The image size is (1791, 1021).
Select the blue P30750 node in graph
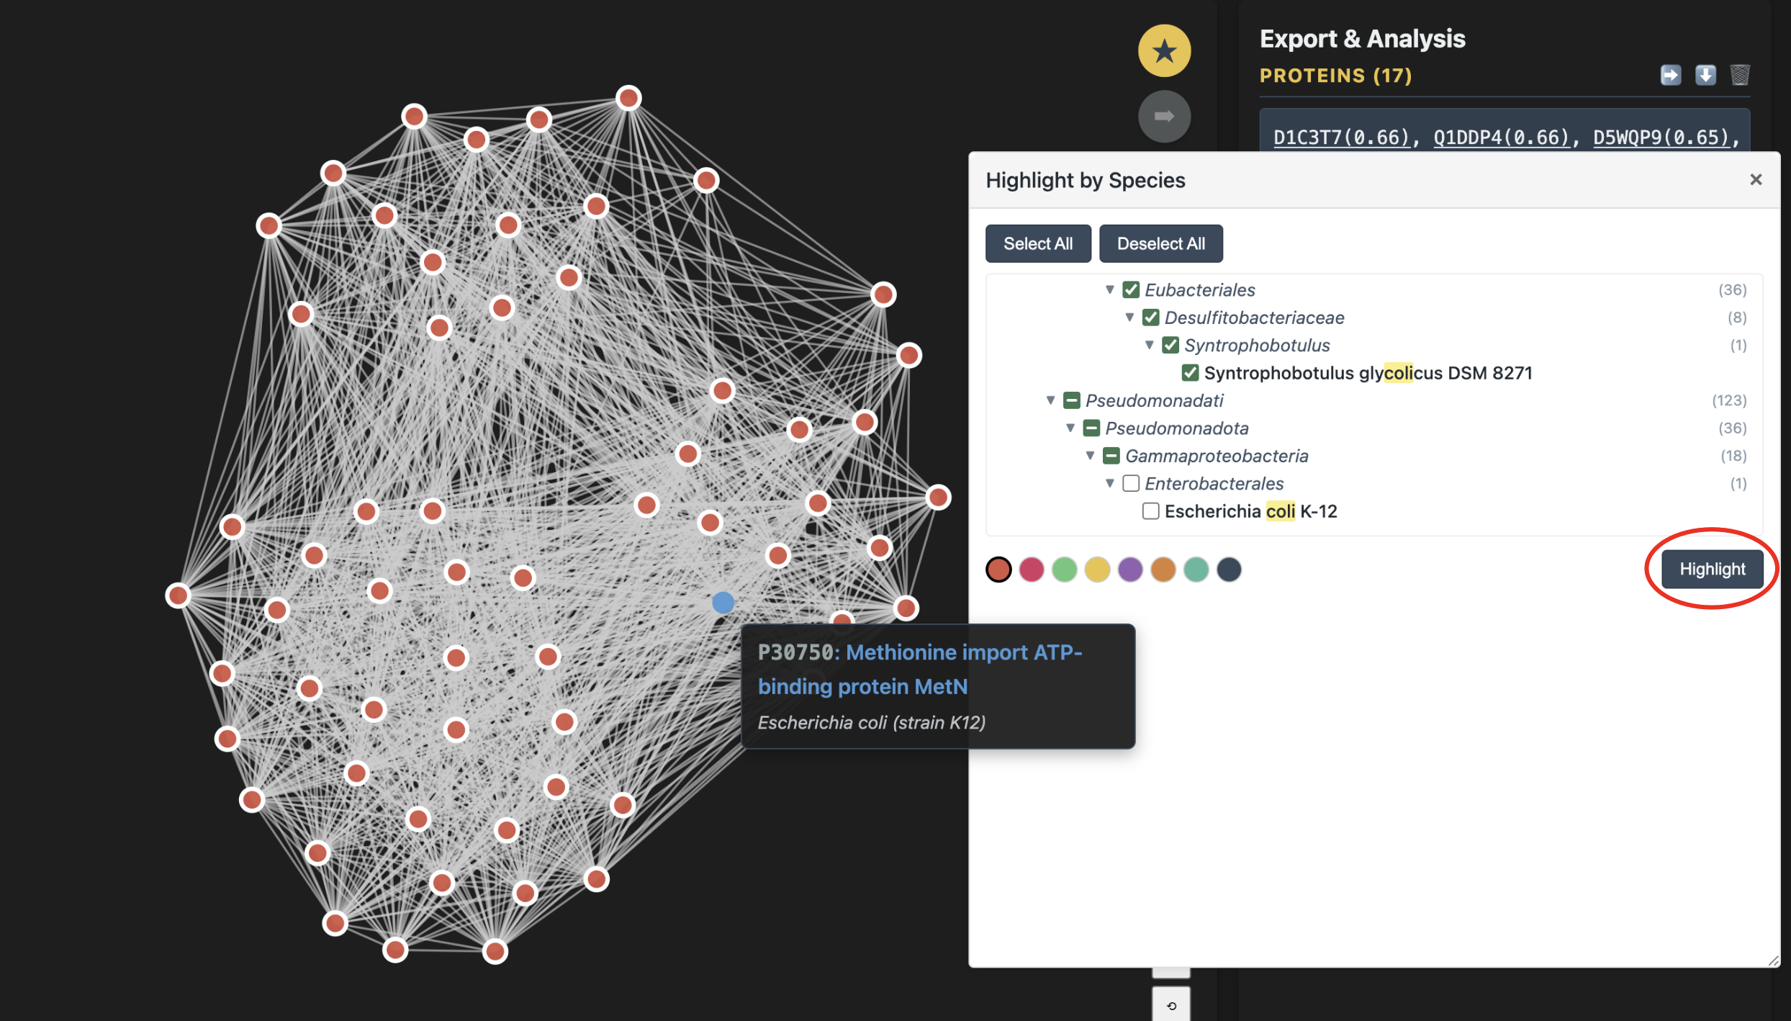(723, 602)
